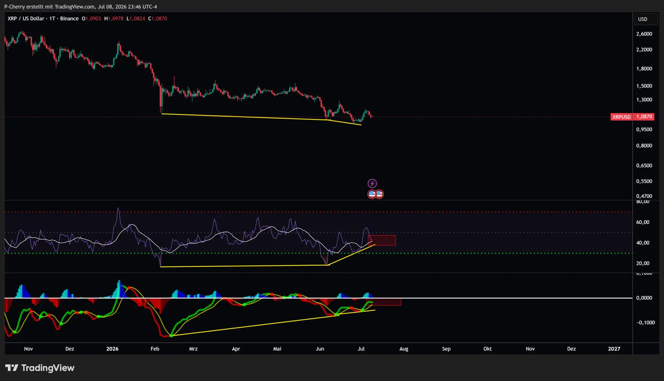Click the open value O1,0903
Screen dimensions: 664x381
coord(91,19)
